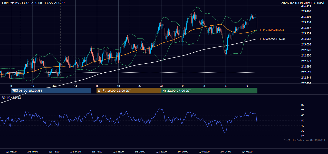Click price axis label 212.464
The height and width of the screenshot is (154, 328).
click(x=306, y=83)
